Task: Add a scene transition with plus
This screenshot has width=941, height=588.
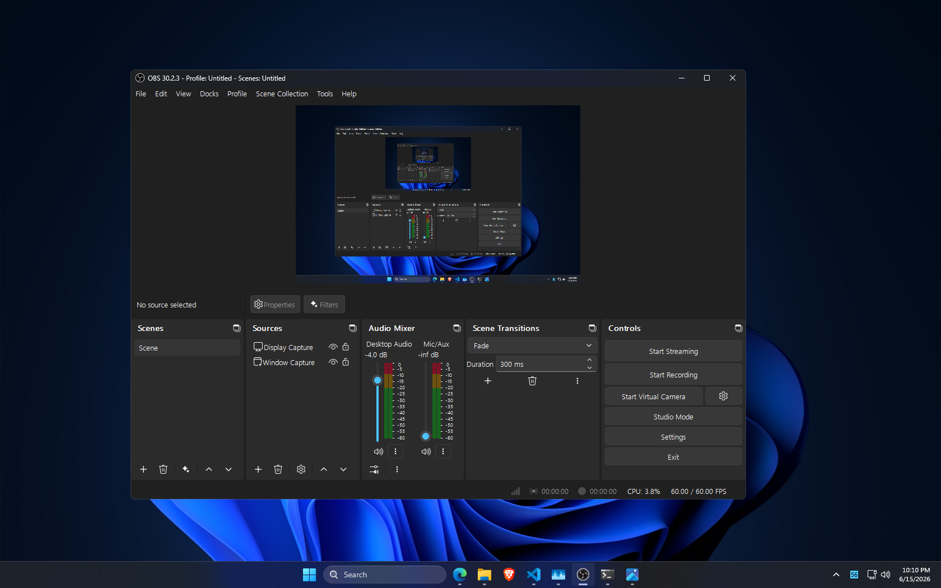Action: click(x=488, y=381)
